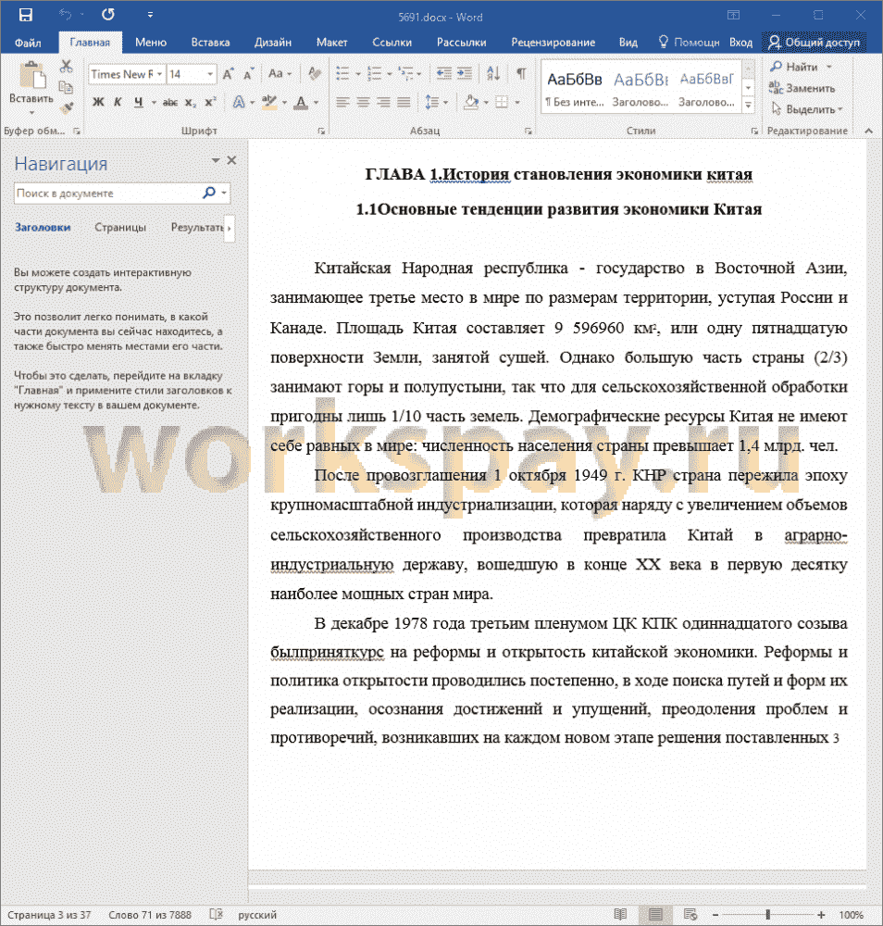This screenshot has height=926, width=883.
Task: Open the Aa change case dropdown
Action: click(280, 74)
